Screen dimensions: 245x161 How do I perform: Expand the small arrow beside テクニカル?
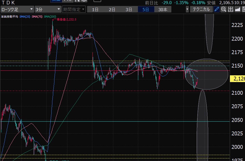(x=187, y=10)
